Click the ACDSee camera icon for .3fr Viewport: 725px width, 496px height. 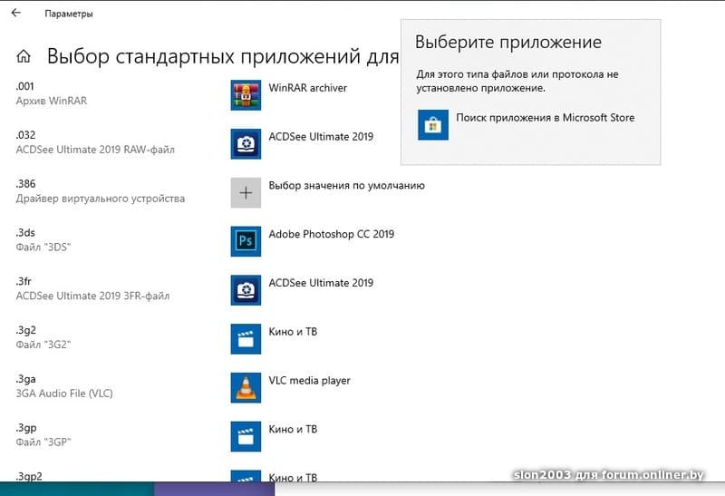coord(246,290)
